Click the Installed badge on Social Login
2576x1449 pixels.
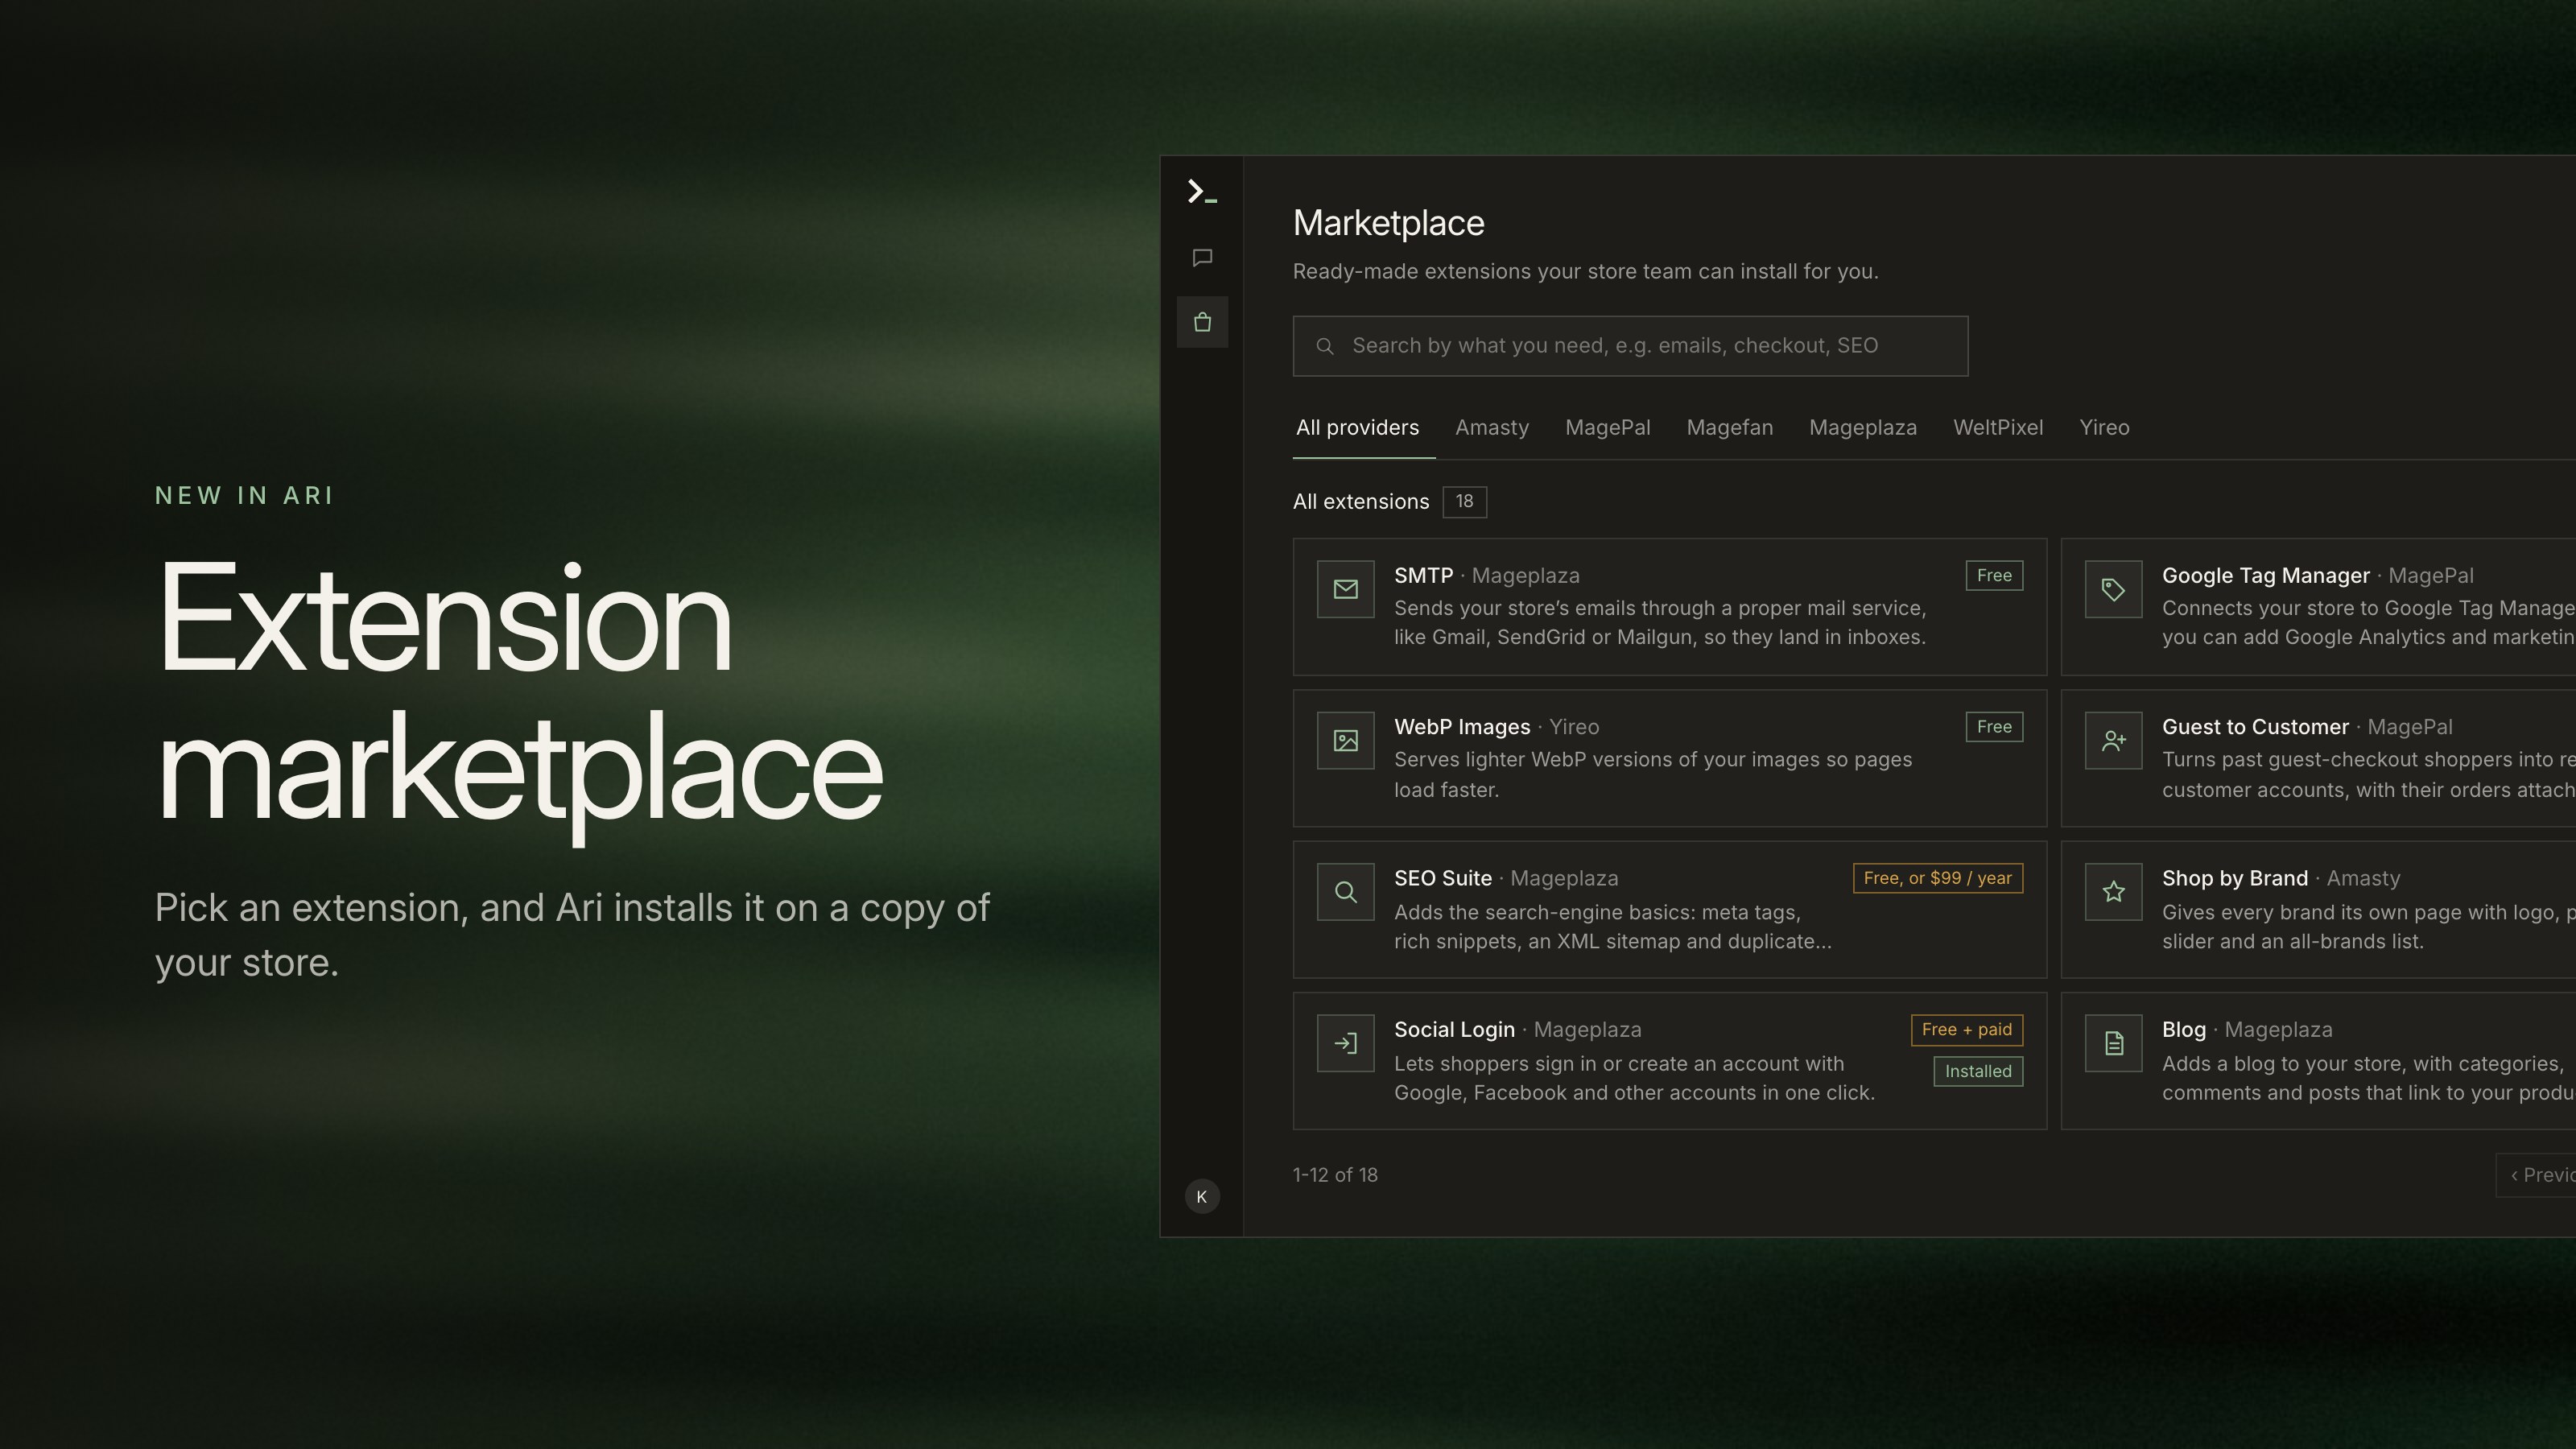click(1977, 1071)
